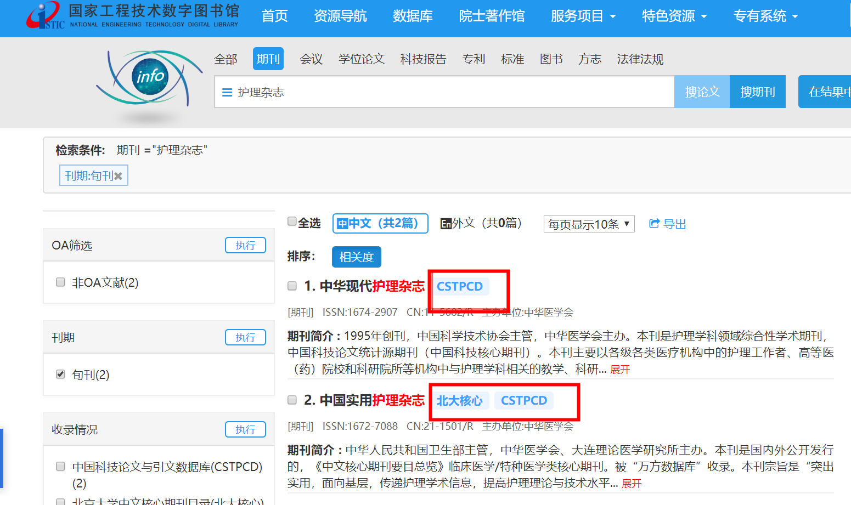851x505 pixels.
Task: Switch to the 全部 search tab
Action: click(226, 59)
